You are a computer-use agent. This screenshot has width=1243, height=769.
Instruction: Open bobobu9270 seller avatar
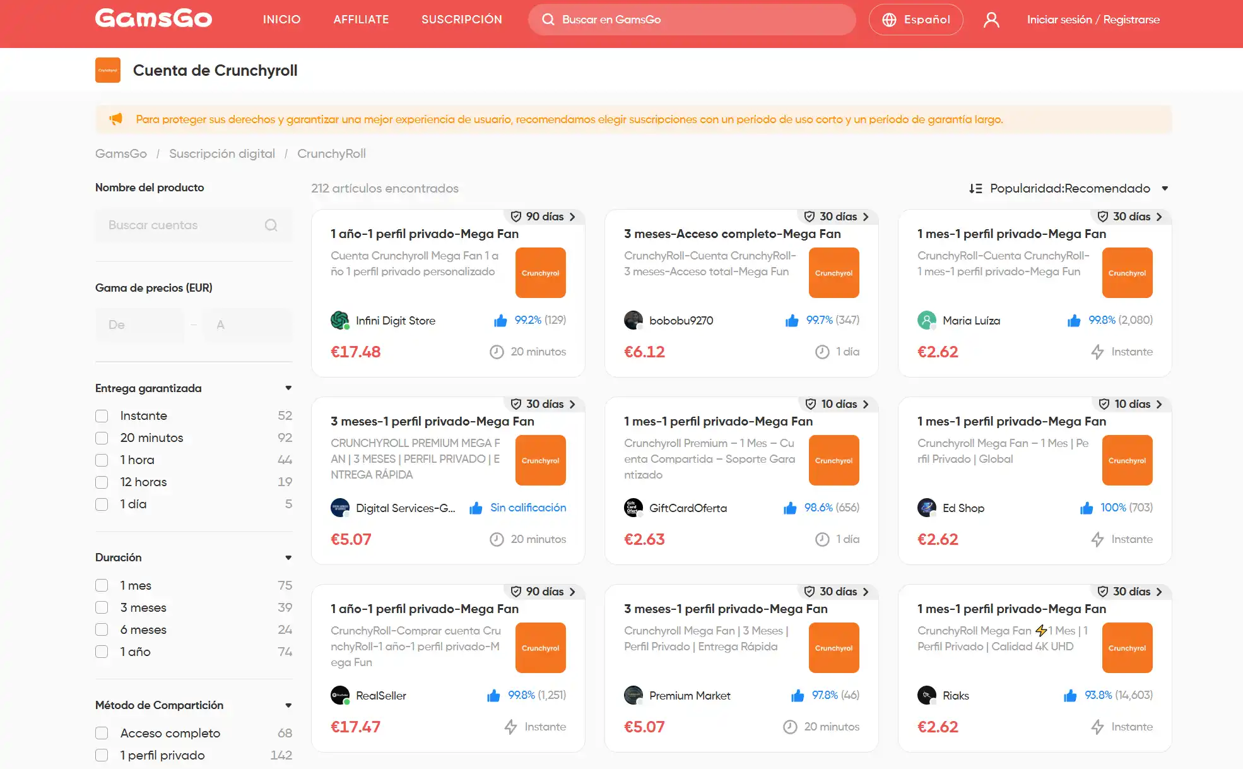pos(633,320)
